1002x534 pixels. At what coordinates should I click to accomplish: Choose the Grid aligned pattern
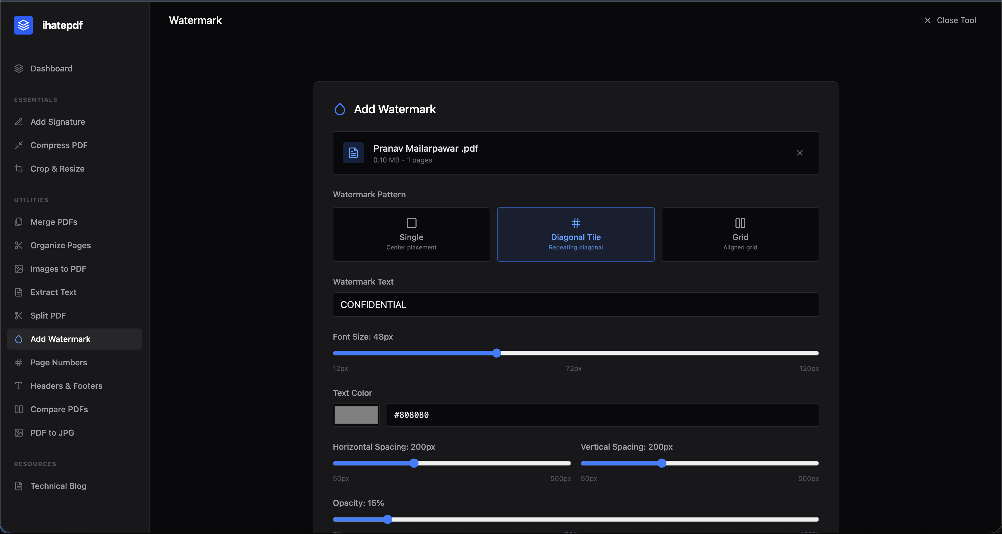click(740, 234)
